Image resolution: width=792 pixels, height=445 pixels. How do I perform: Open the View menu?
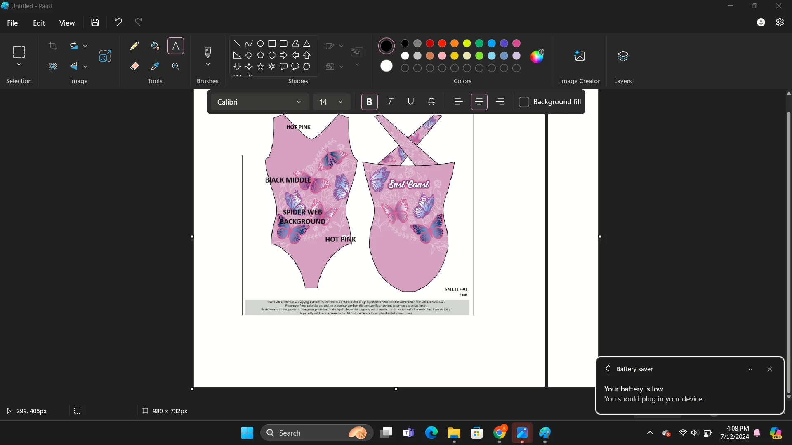coord(67,23)
